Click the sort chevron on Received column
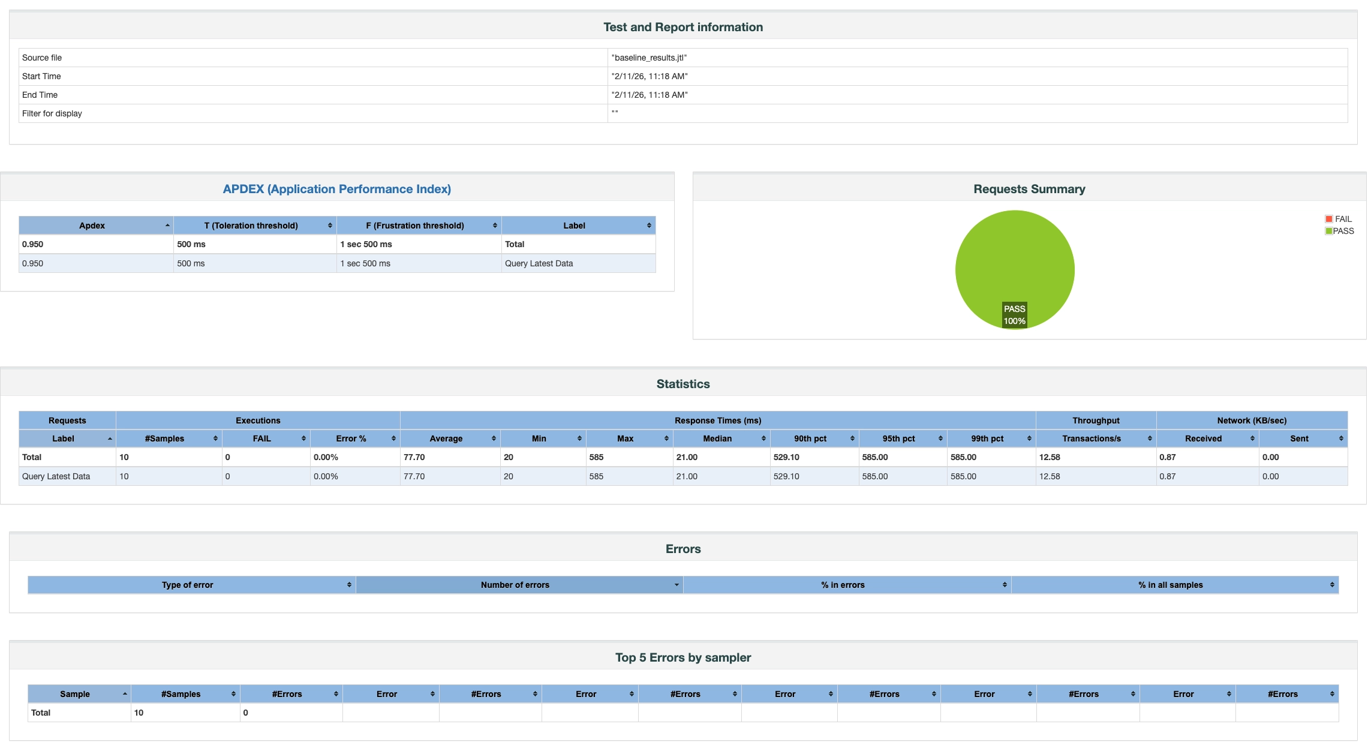 pyautogui.click(x=1253, y=438)
